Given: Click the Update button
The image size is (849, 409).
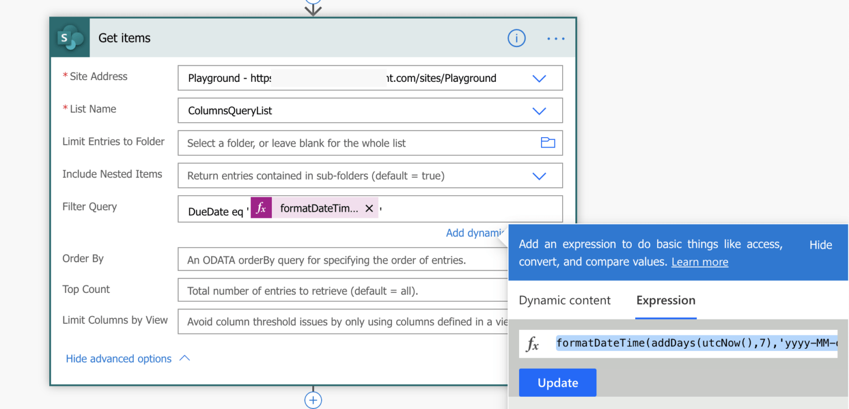Looking at the screenshot, I should [x=558, y=382].
